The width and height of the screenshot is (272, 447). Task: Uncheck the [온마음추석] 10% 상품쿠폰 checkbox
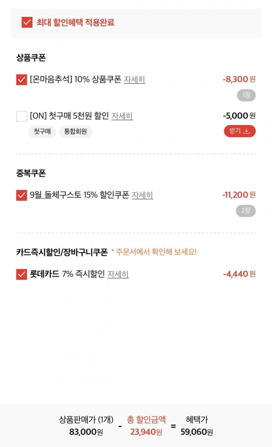21,79
